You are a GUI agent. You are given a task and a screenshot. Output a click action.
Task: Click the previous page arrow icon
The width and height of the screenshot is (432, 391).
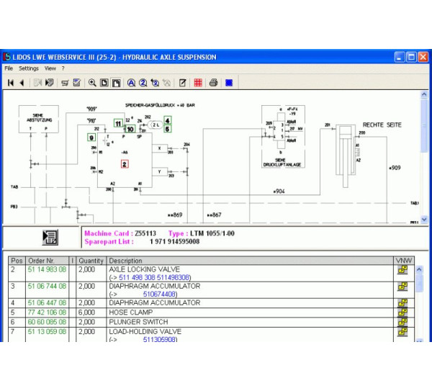[x=22, y=83]
